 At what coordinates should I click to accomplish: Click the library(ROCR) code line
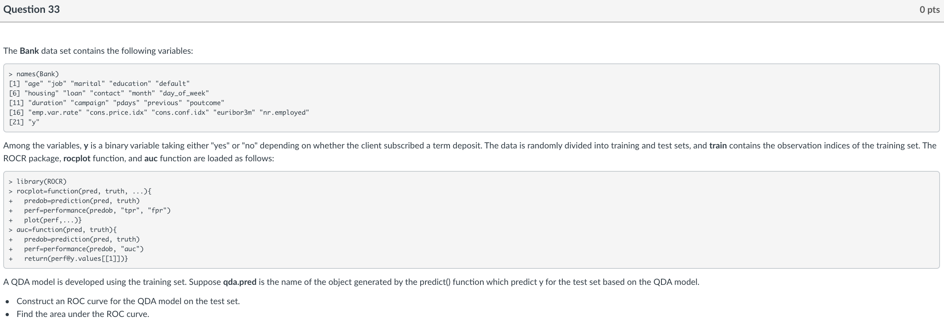click(x=41, y=181)
